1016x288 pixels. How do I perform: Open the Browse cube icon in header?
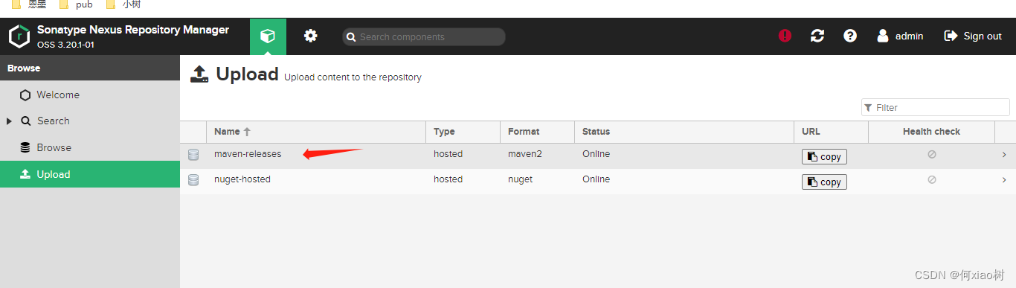(x=268, y=36)
